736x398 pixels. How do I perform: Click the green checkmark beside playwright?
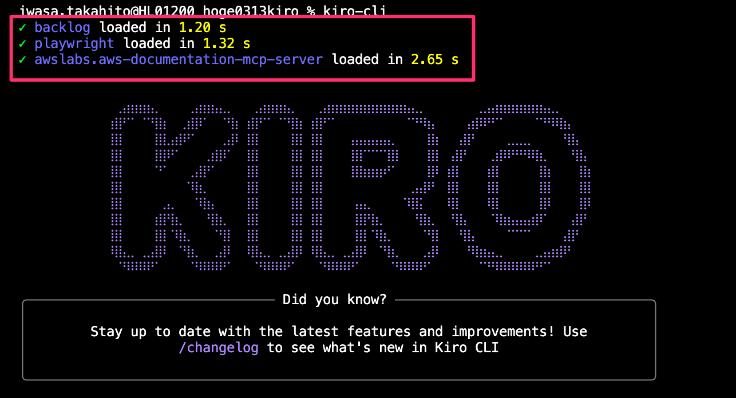(x=22, y=43)
